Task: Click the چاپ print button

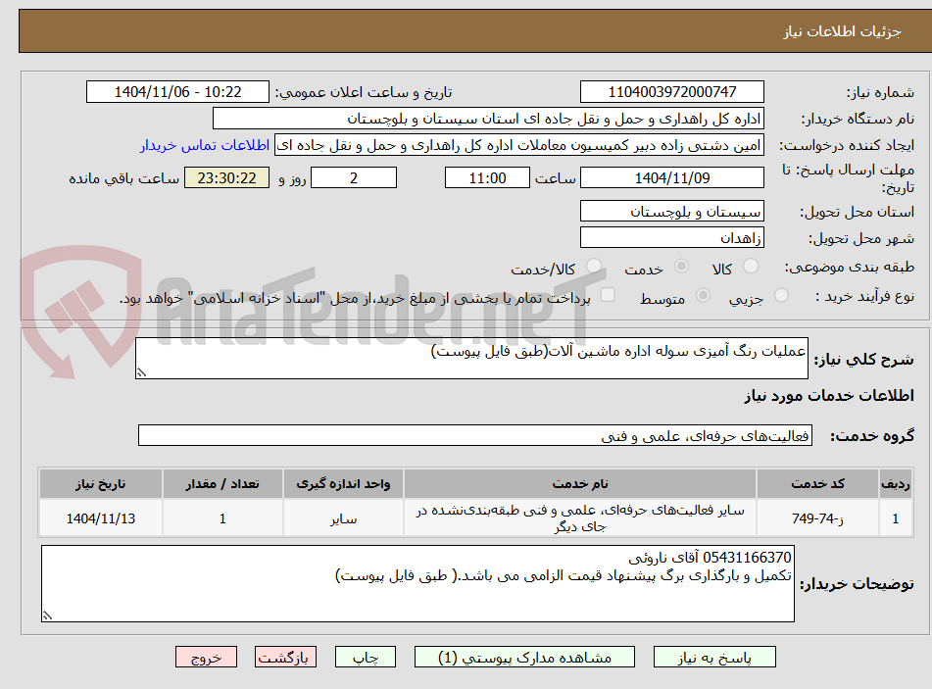Action: pyautogui.click(x=366, y=657)
